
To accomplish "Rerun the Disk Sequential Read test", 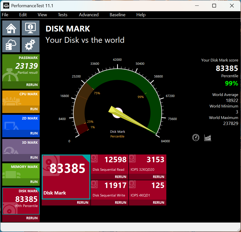I will 120,177.
